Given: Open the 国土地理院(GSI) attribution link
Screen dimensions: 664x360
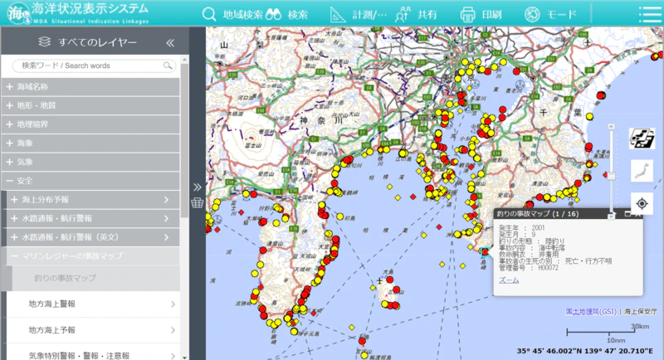Looking at the screenshot, I should click(x=592, y=312).
